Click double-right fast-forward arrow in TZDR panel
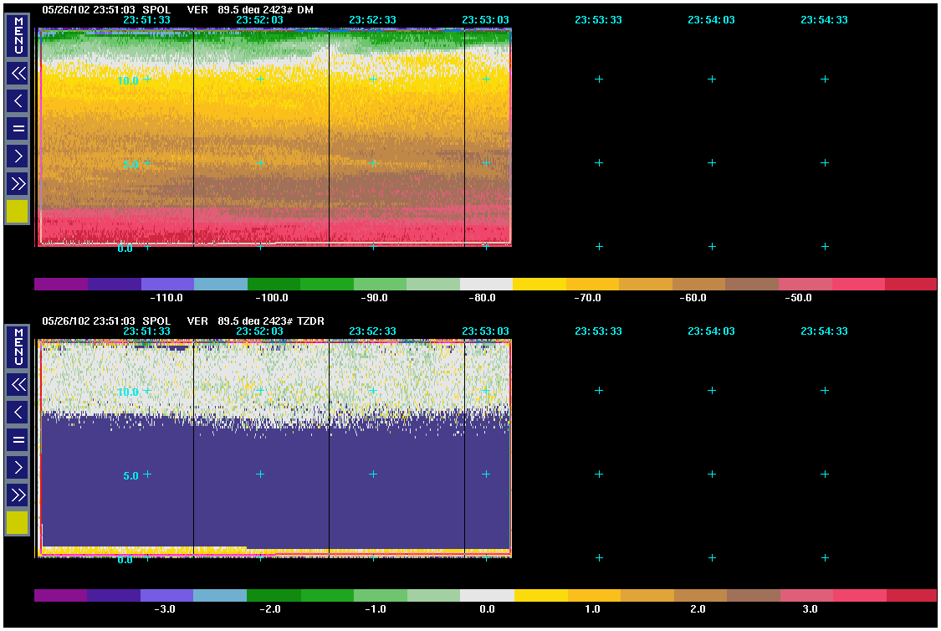941x631 pixels. coord(18,495)
